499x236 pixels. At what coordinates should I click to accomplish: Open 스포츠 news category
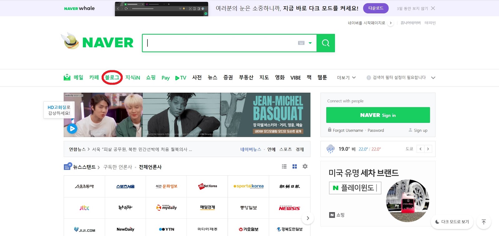[285, 149]
